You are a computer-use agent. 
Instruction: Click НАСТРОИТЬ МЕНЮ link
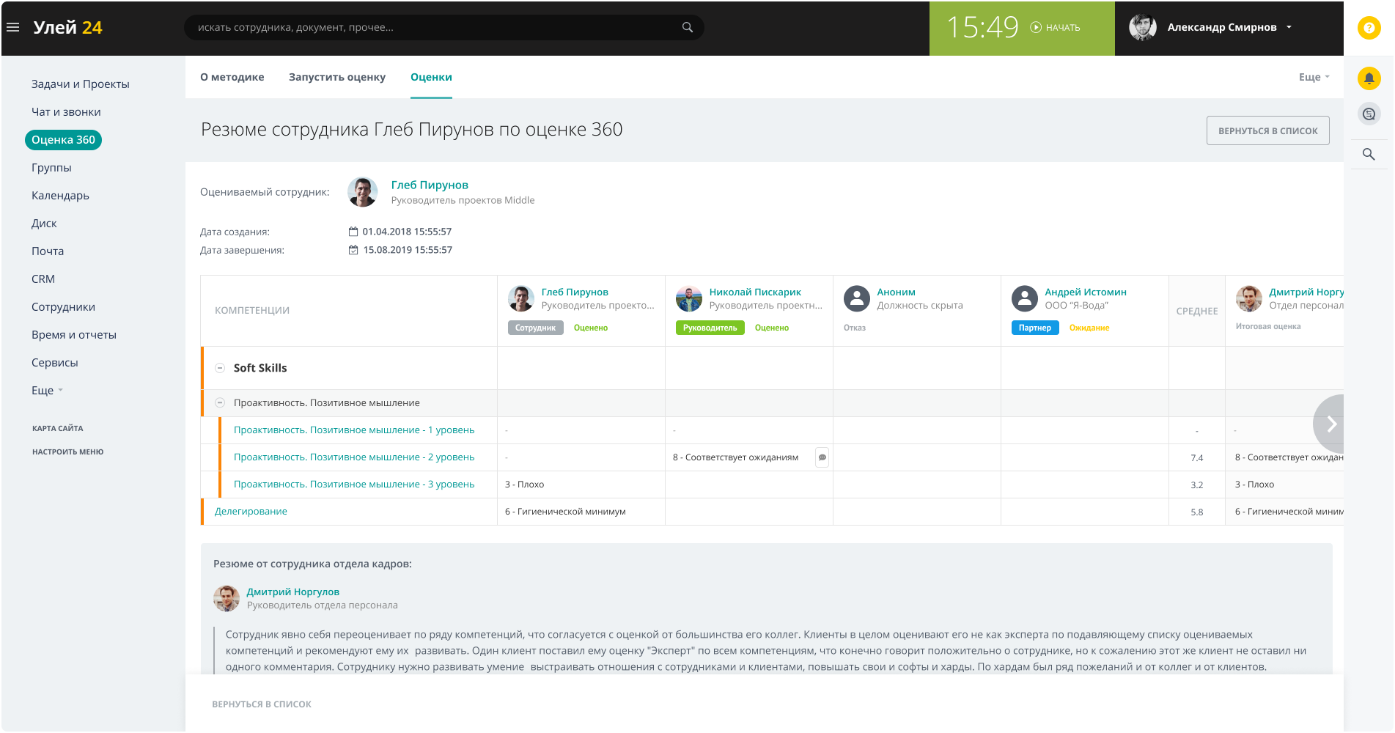click(68, 452)
